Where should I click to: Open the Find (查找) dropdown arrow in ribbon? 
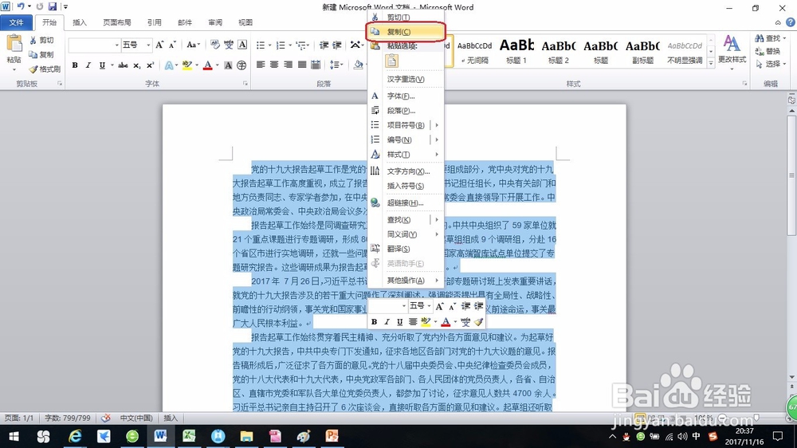click(785, 38)
